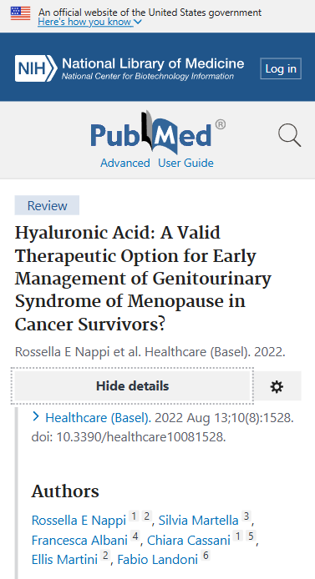Open display options gear icon
Image resolution: width=315 pixels, height=579 pixels.
click(277, 386)
